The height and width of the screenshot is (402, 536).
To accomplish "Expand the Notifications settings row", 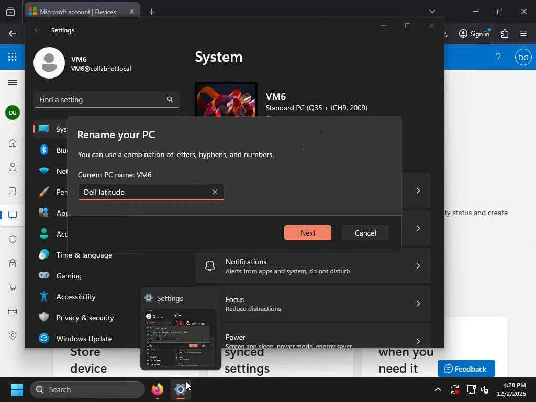I will [x=313, y=266].
